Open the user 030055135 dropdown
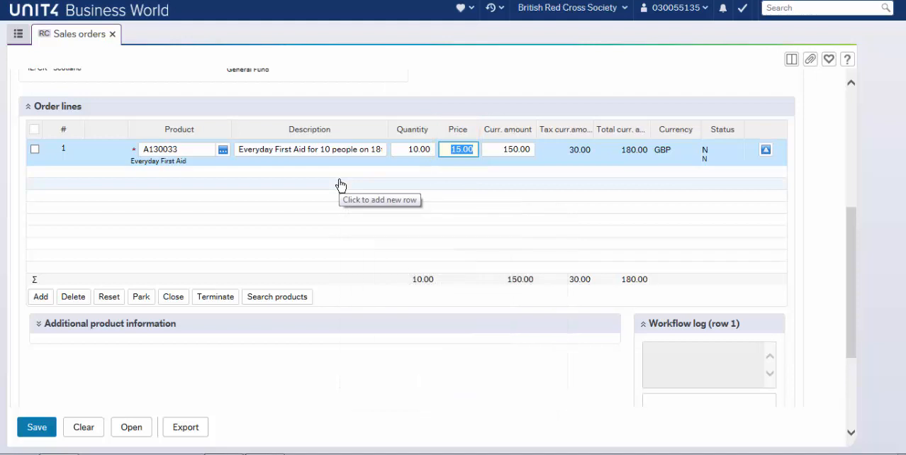This screenshot has width=906, height=455. click(673, 8)
